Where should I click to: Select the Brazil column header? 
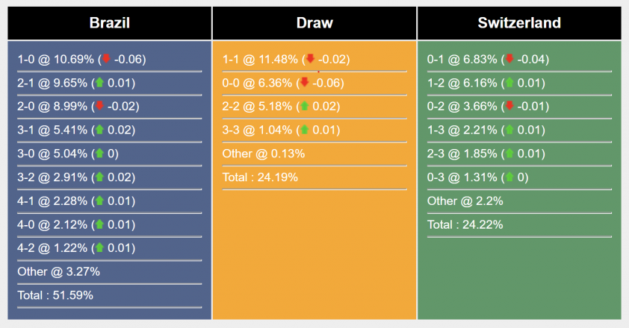pos(110,23)
